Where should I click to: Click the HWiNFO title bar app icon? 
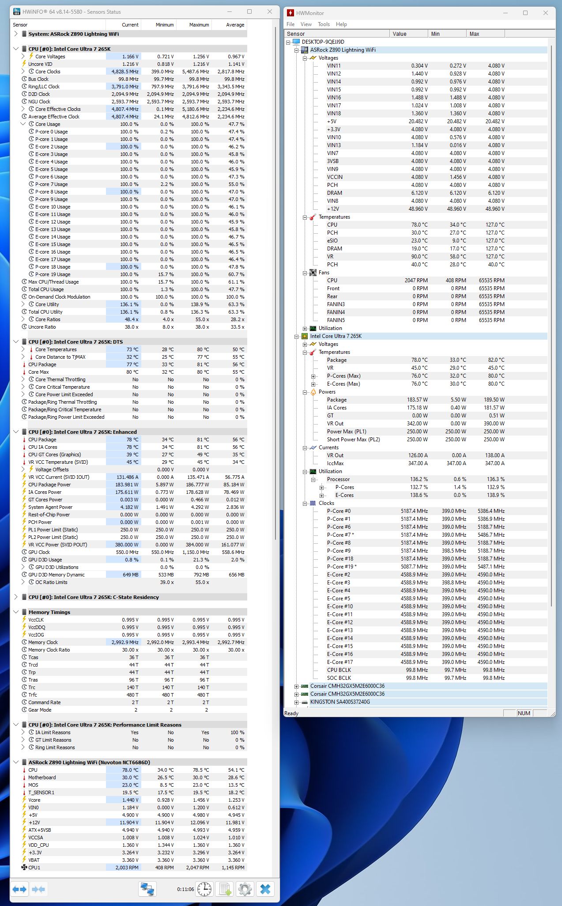[x=17, y=11]
